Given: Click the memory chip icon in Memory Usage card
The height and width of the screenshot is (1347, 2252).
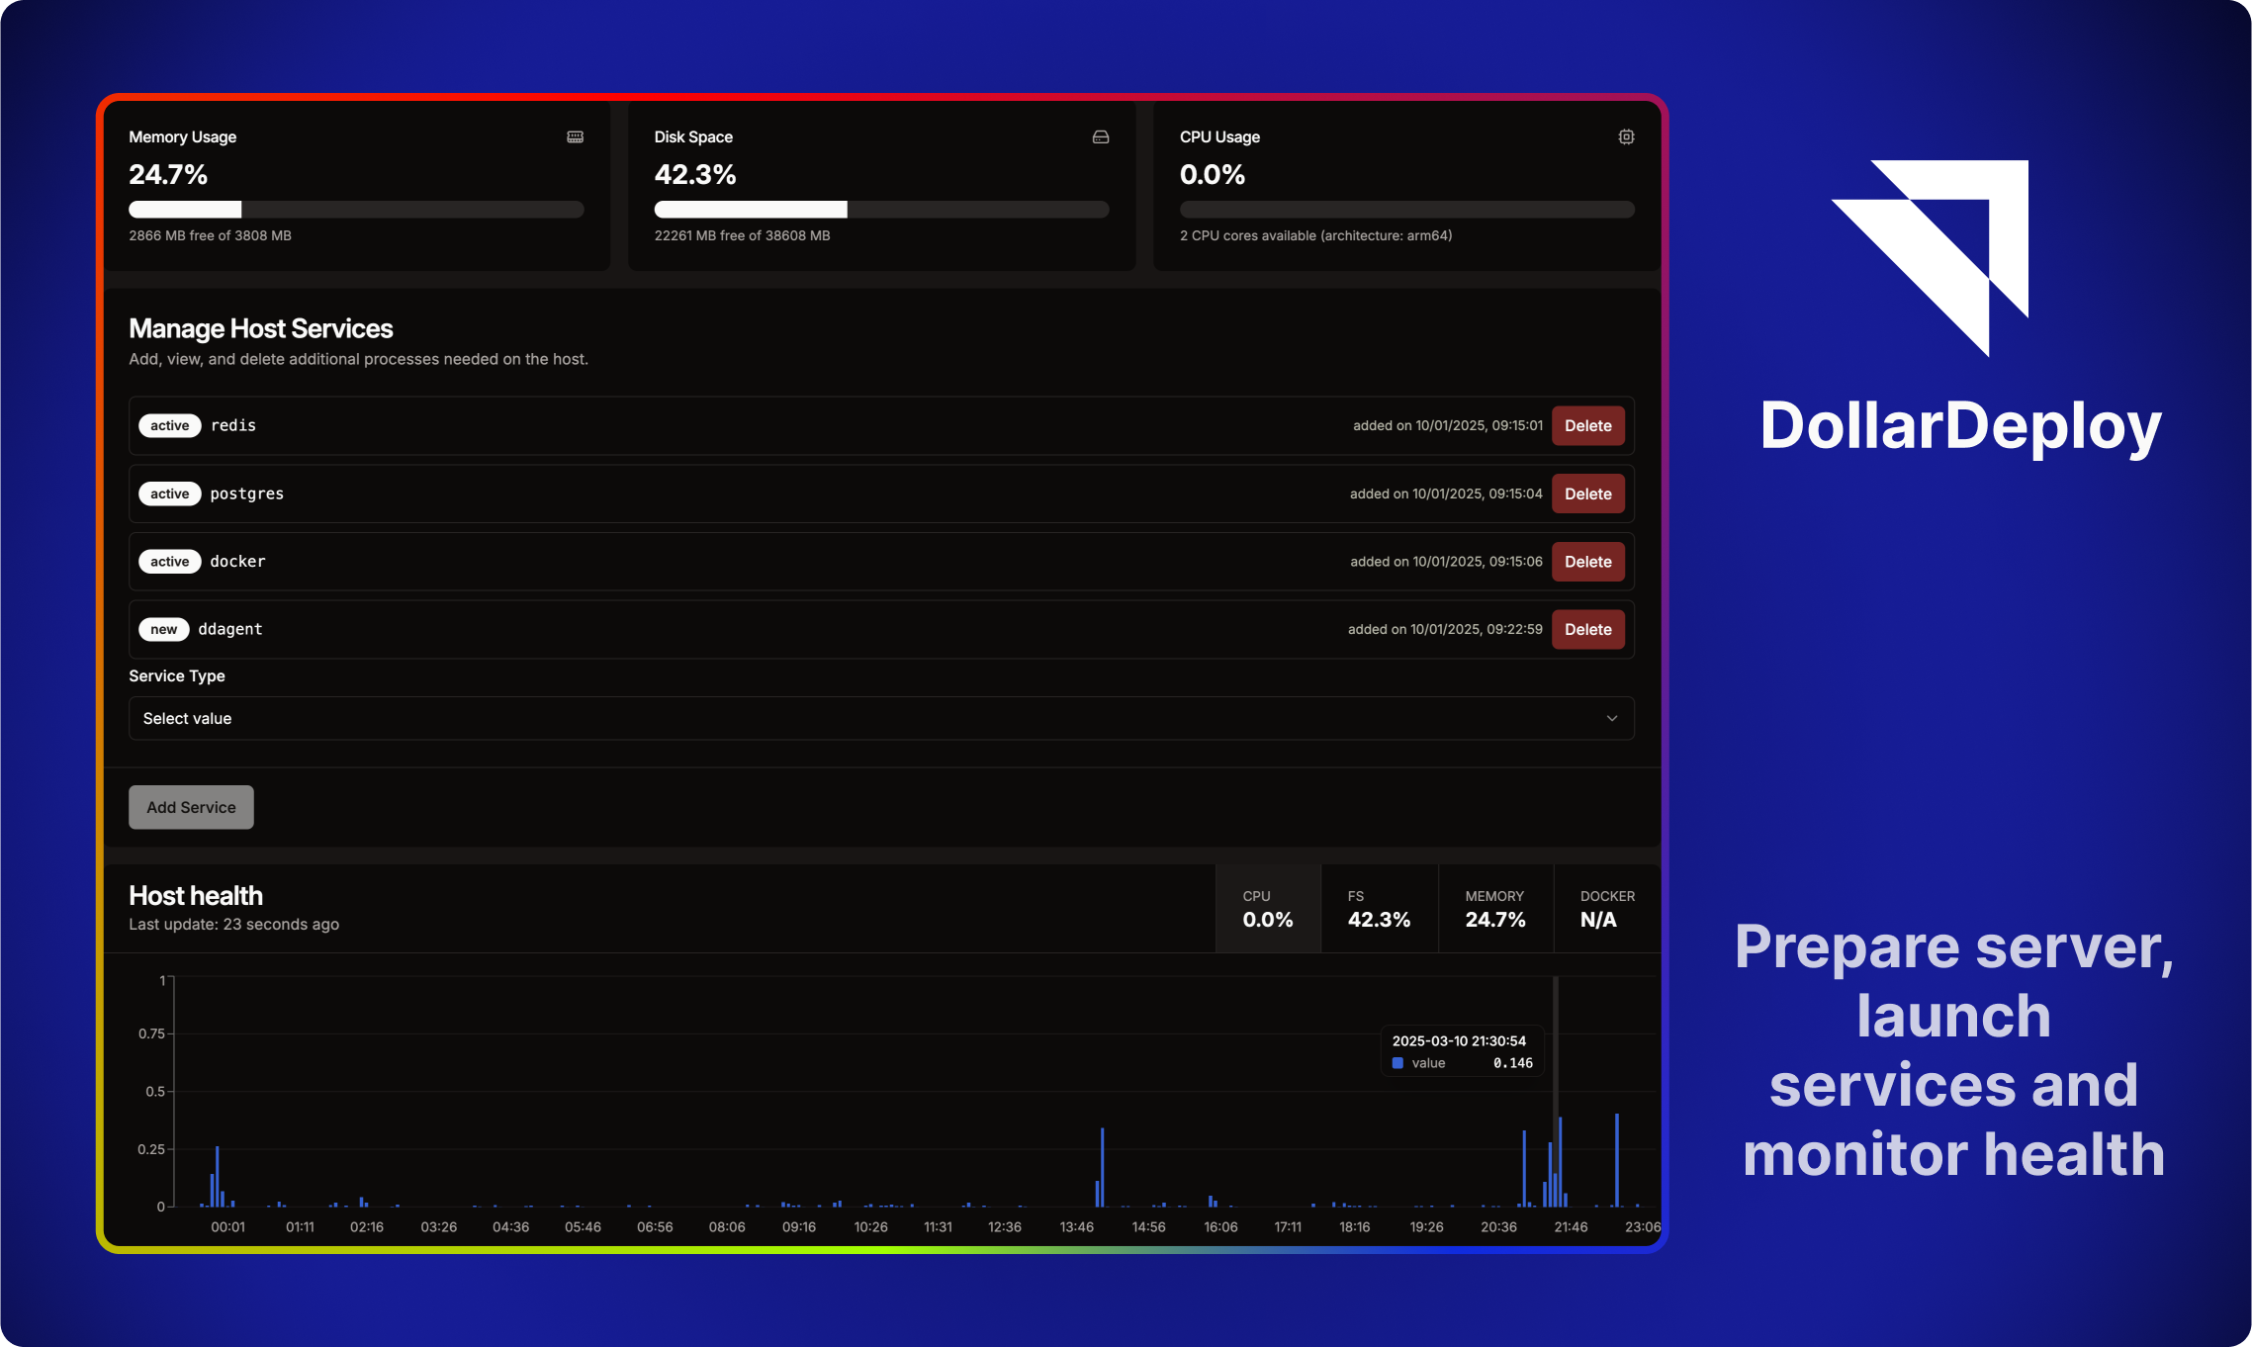Looking at the screenshot, I should [575, 136].
